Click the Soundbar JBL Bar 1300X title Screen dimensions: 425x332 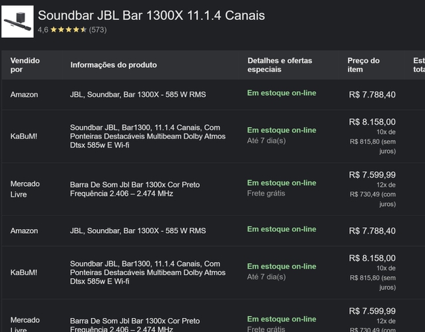(151, 15)
